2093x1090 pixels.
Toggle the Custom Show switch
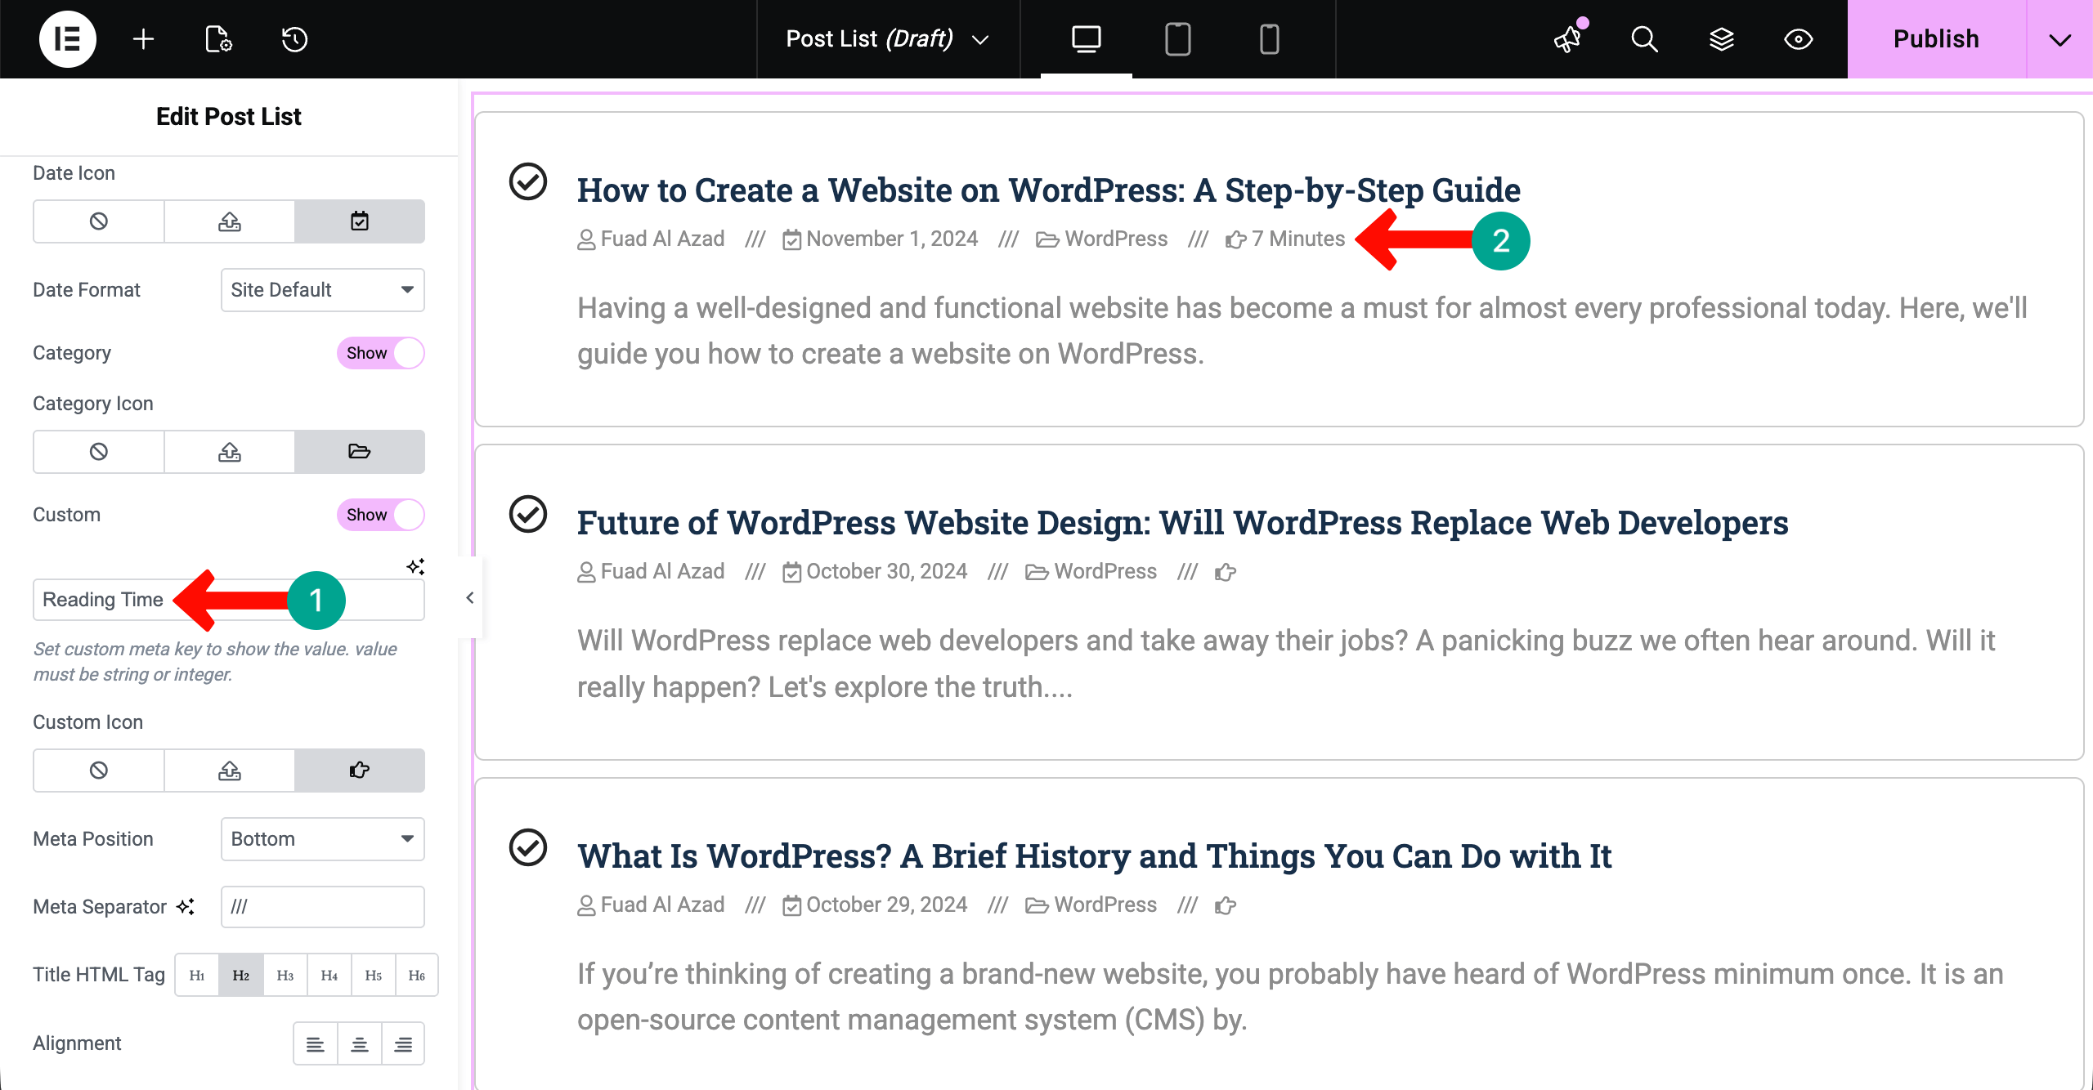pyautogui.click(x=380, y=515)
